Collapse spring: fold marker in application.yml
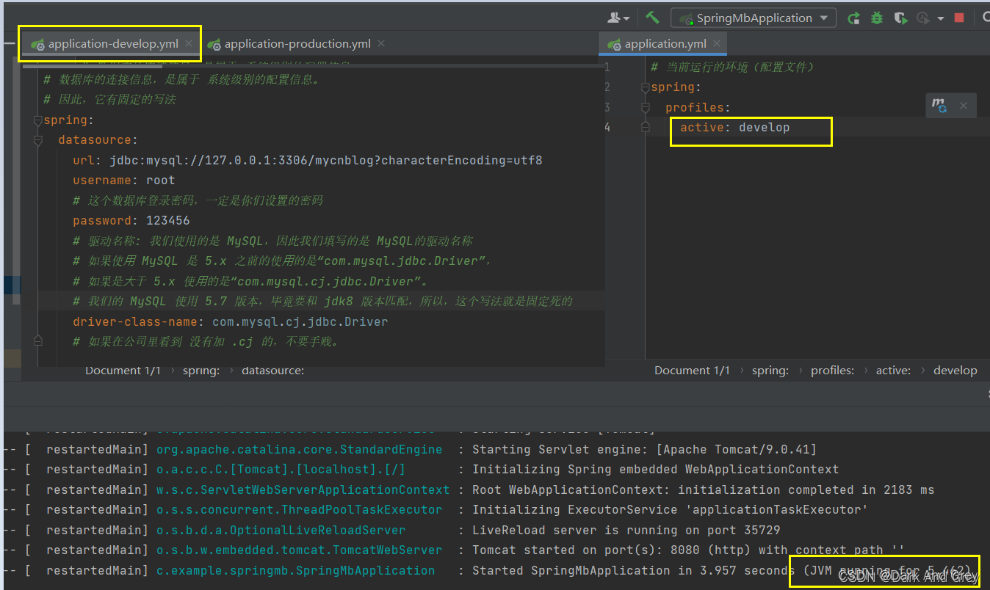The image size is (990, 590). click(x=646, y=87)
